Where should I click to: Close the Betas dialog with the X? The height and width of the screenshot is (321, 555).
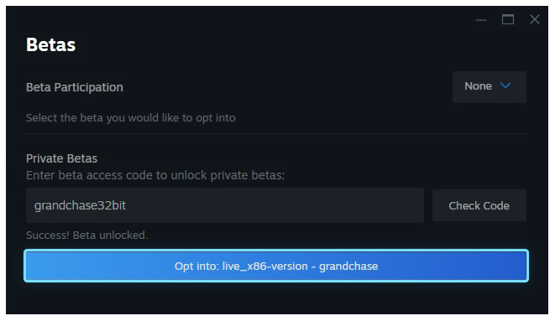click(535, 19)
